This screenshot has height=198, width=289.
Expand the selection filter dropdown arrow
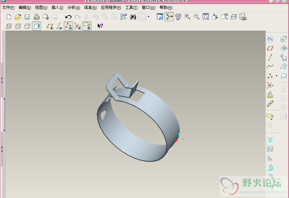click(148, 17)
